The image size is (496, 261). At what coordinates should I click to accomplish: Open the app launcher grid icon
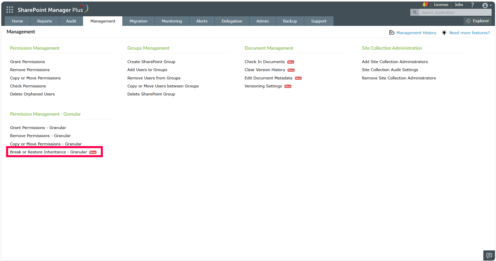(x=10, y=10)
